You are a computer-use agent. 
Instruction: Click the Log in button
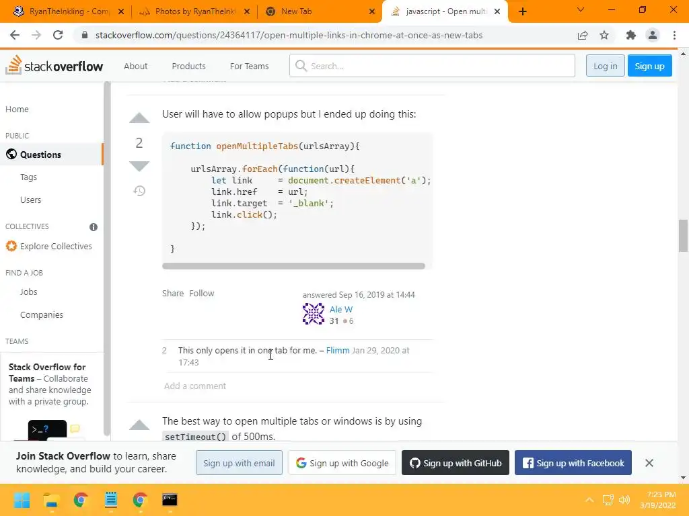(605, 66)
